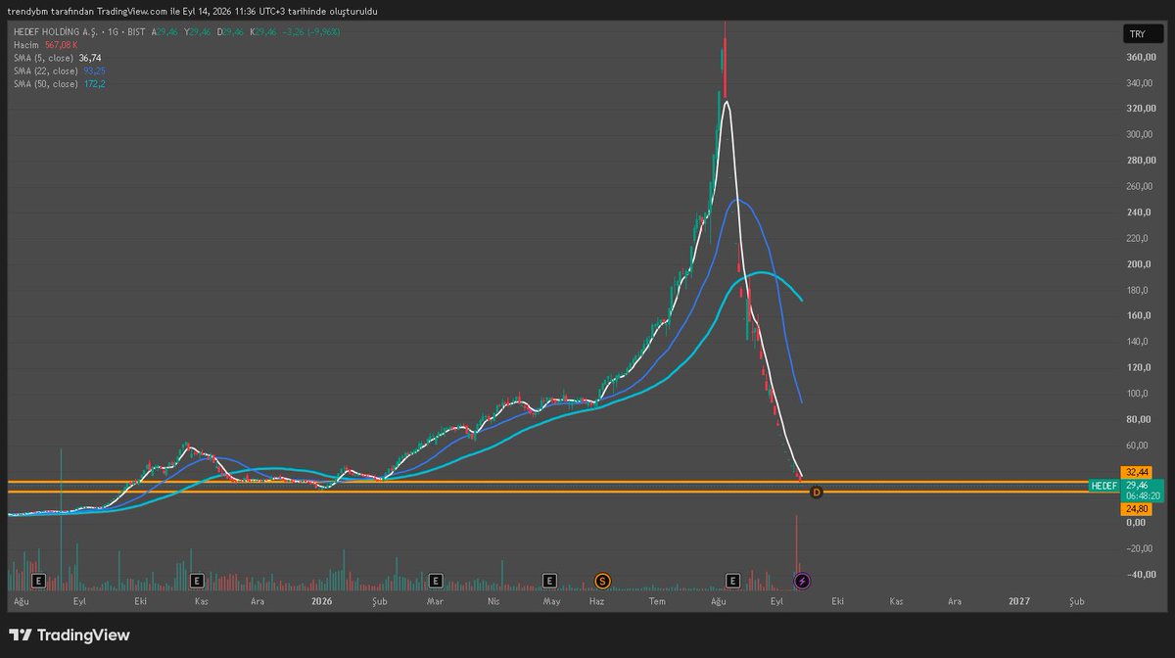1175x658 pixels.
Task: Click the 32,44 orange price label
Action: pos(1137,472)
